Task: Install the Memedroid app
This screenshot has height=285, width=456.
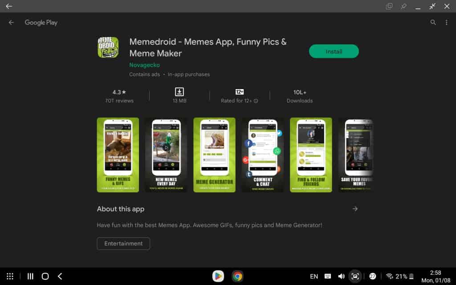Action: point(334,51)
